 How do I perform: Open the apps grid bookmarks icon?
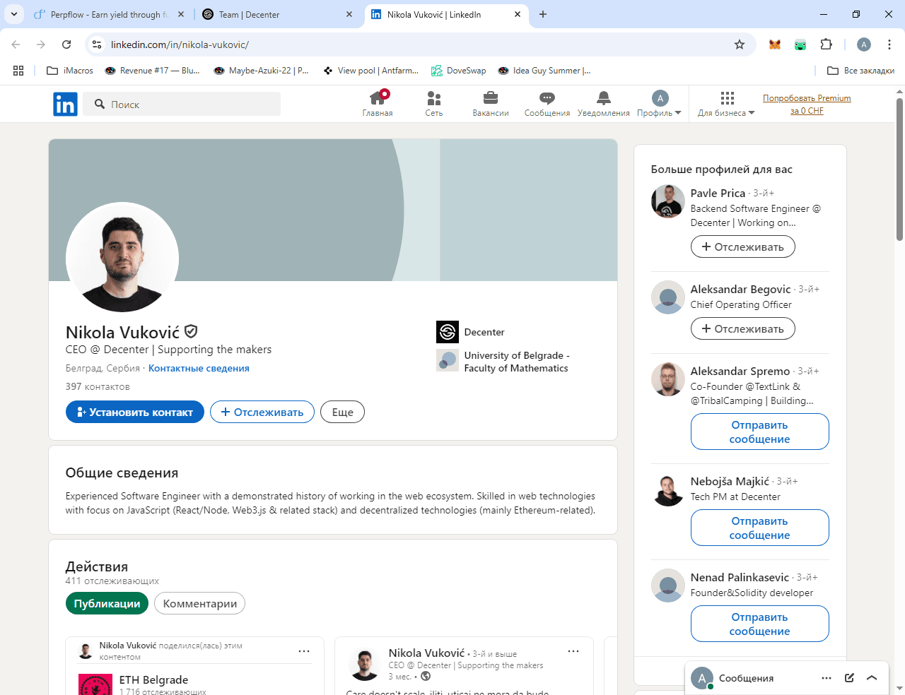click(x=18, y=71)
